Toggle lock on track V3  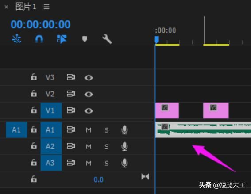(34, 77)
